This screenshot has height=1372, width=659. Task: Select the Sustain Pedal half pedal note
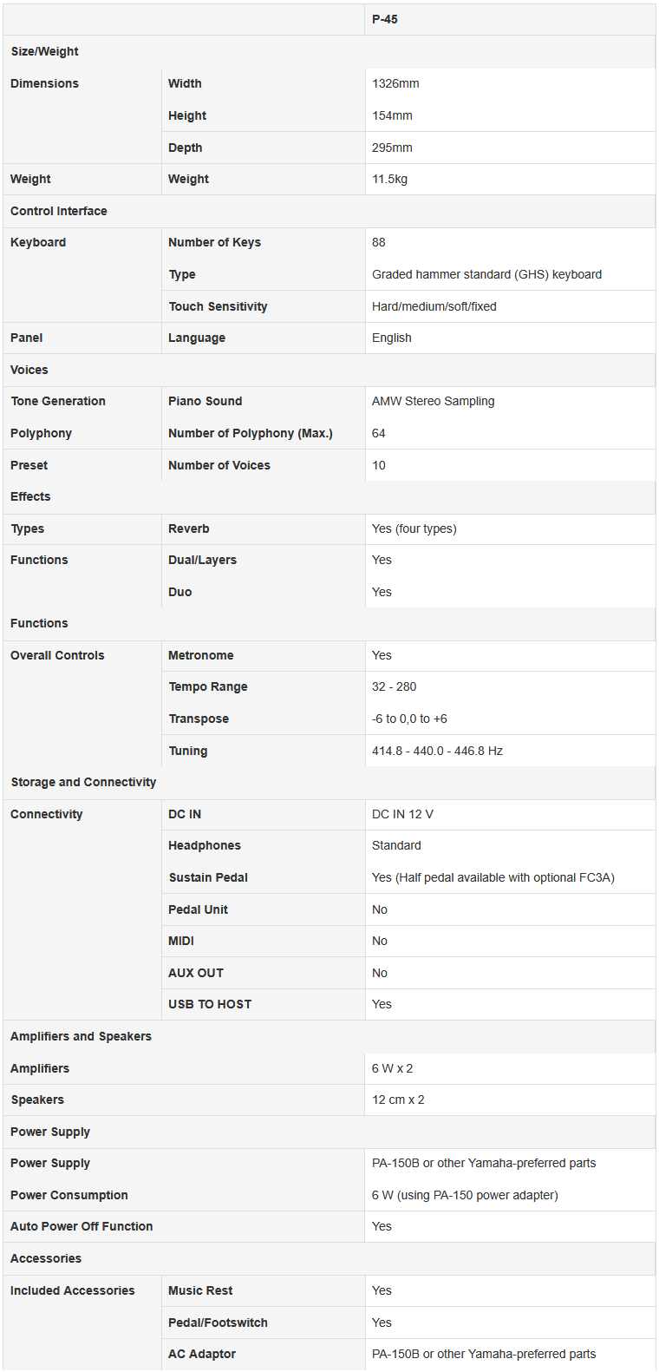(493, 877)
